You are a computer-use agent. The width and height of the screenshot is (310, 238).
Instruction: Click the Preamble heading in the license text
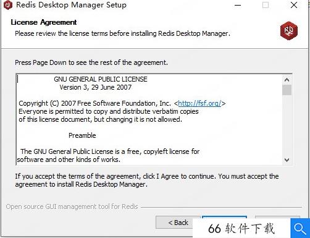click(82, 135)
